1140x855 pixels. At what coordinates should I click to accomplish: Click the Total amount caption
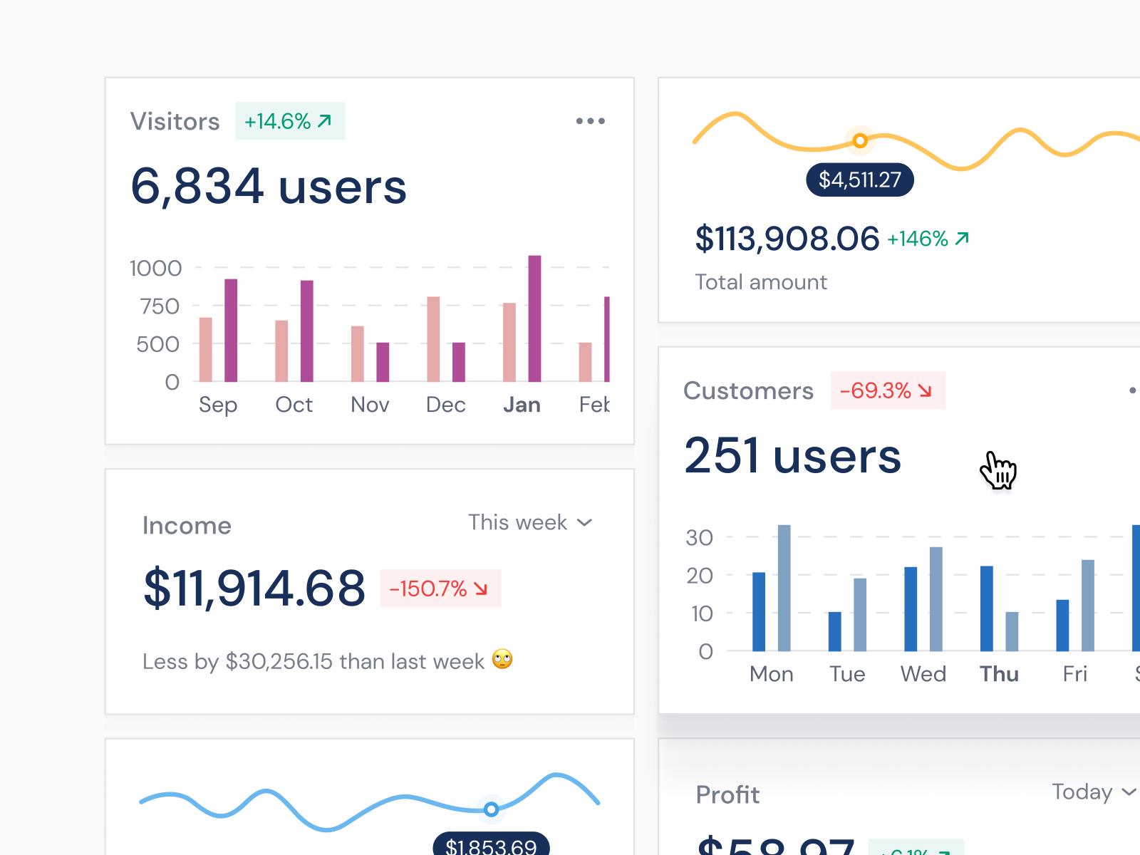(x=761, y=282)
